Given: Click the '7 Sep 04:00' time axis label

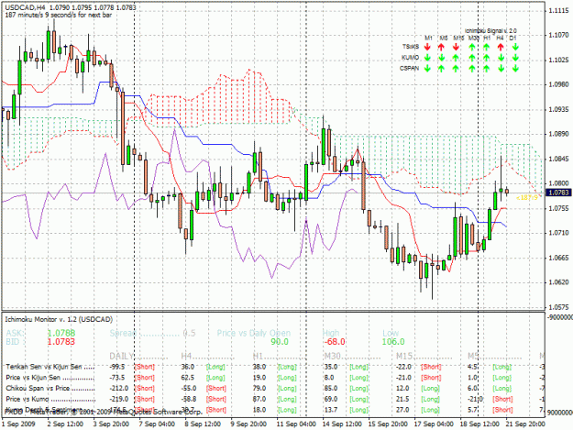Looking at the screenshot, I should pos(157,424).
